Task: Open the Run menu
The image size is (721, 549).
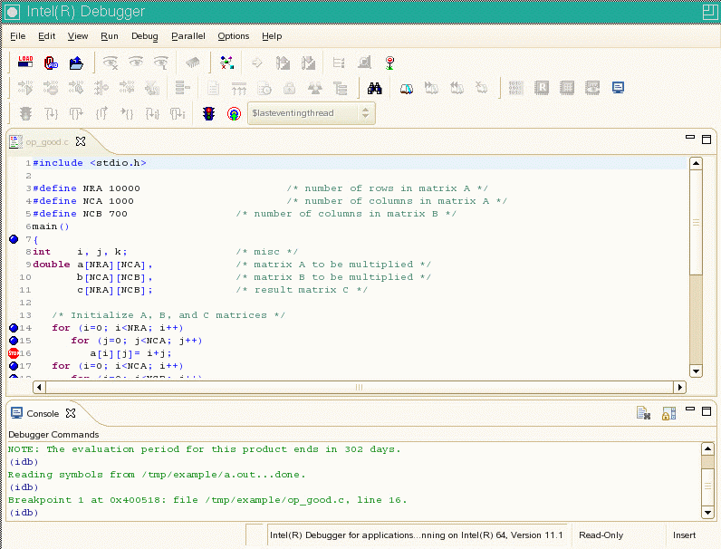Action: (110, 36)
